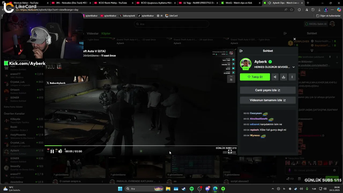The image size is (343, 193).
Task: Click chat user Ceazyean's name
Action: [256, 113]
